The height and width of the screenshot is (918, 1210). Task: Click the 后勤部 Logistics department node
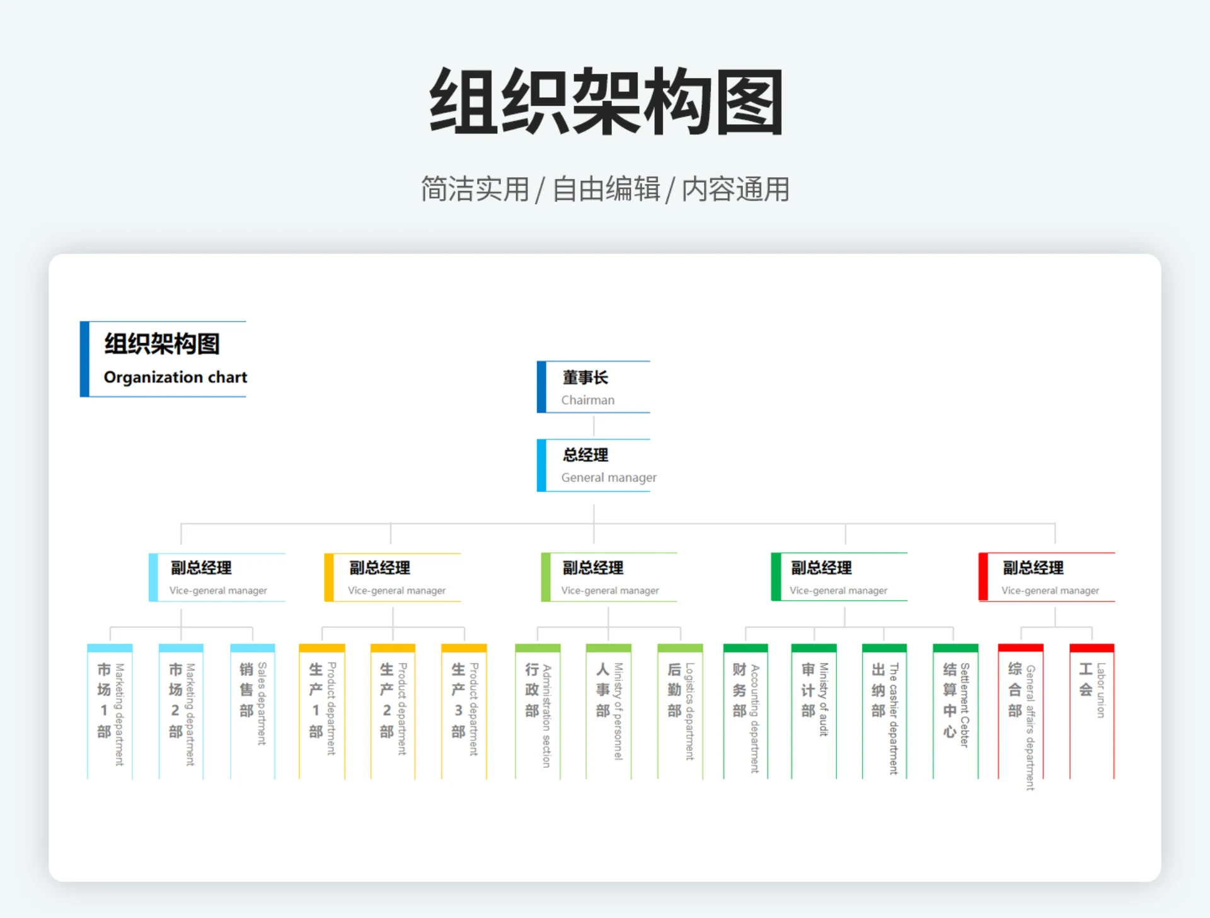coord(679,709)
